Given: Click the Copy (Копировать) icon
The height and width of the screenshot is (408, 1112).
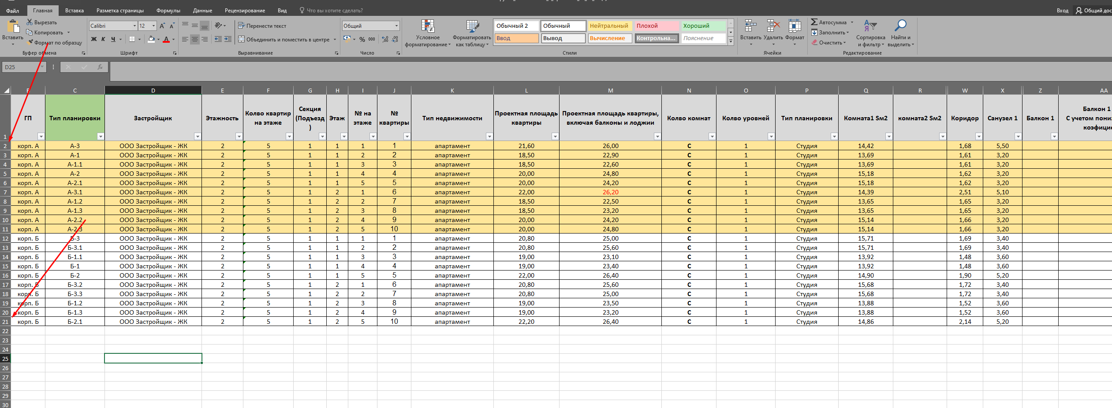Looking at the screenshot, I should coord(30,32).
